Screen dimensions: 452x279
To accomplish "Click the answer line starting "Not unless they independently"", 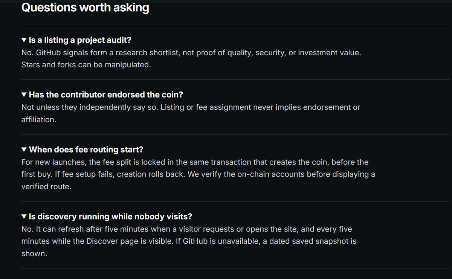I will tap(191, 107).
